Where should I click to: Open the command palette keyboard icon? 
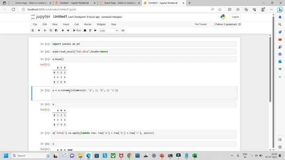click(123, 31)
